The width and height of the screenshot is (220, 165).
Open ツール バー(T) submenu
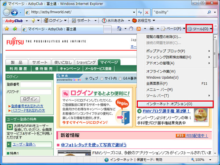click(x=175, y=96)
